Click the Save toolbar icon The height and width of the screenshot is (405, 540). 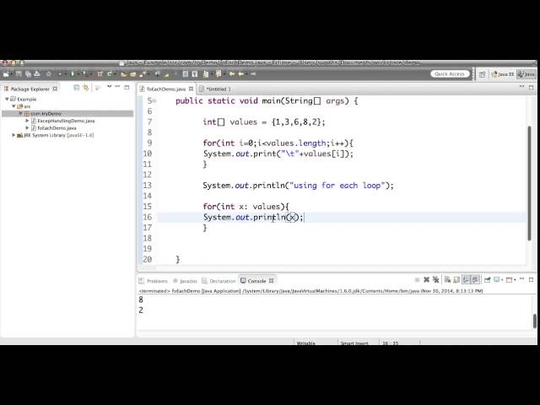[19, 74]
